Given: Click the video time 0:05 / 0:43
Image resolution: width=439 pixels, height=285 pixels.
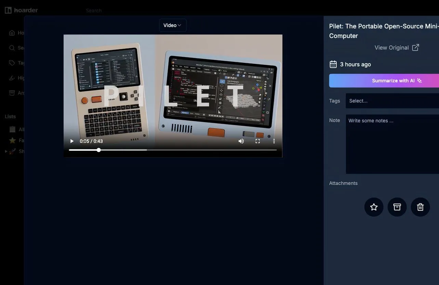Looking at the screenshot, I should [x=91, y=141].
